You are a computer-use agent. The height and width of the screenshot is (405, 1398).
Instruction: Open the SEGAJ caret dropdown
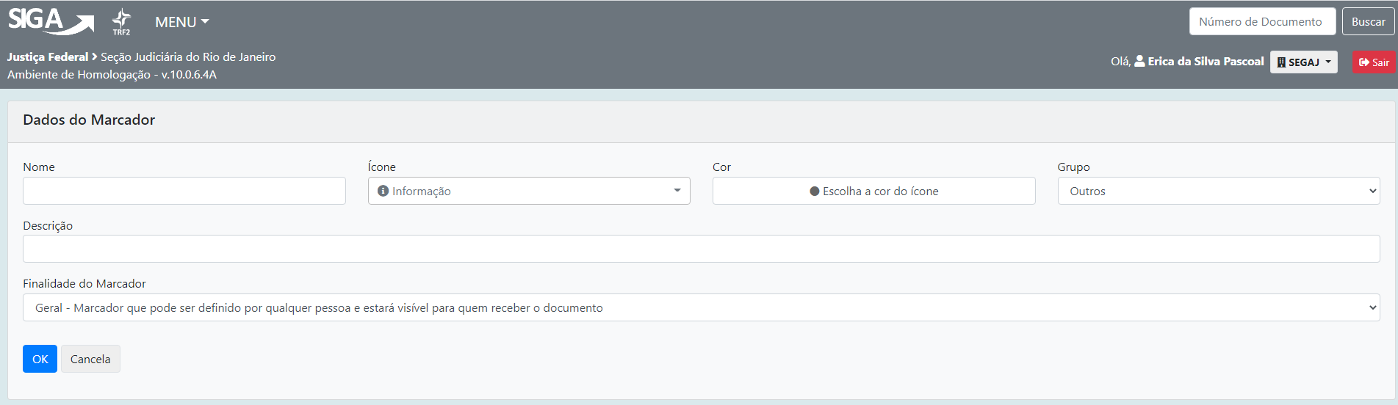[1328, 62]
